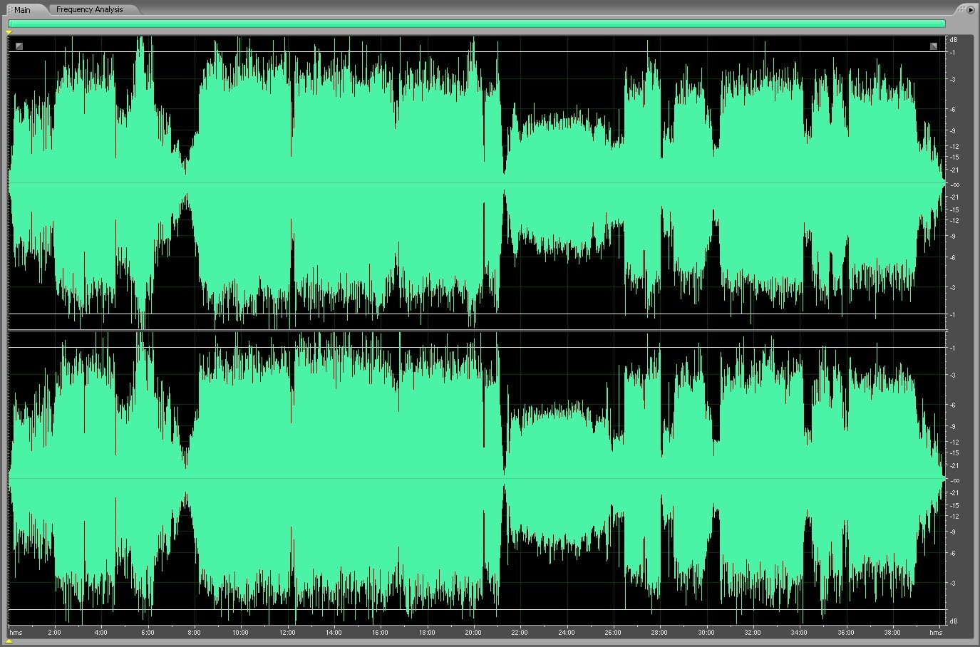
Task: Click the green zoom navigation bar
Action: point(476,24)
